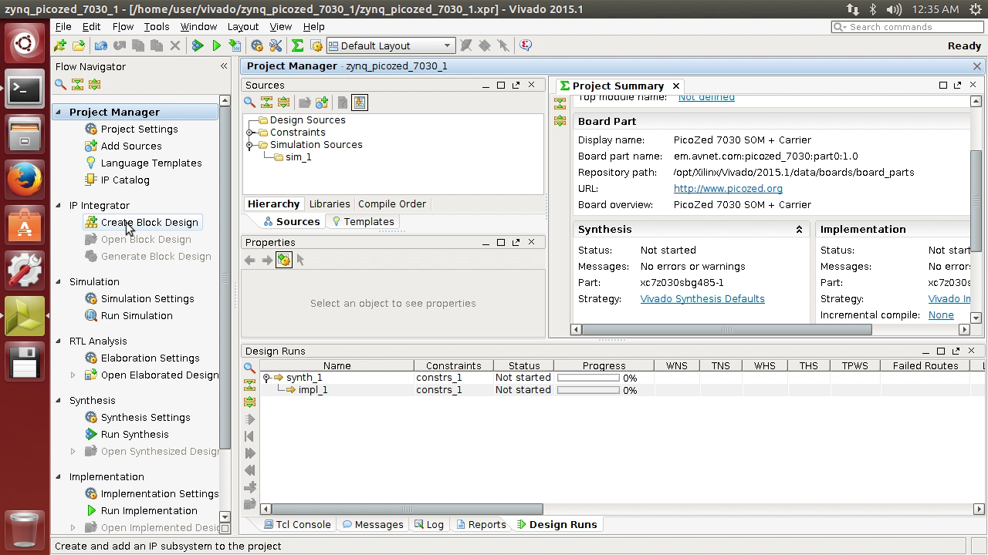Collapse the Simulation Sources tree node

pyautogui.click(x=250, y=145)
